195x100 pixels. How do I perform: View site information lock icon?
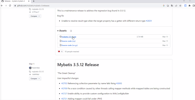point(15,5)
